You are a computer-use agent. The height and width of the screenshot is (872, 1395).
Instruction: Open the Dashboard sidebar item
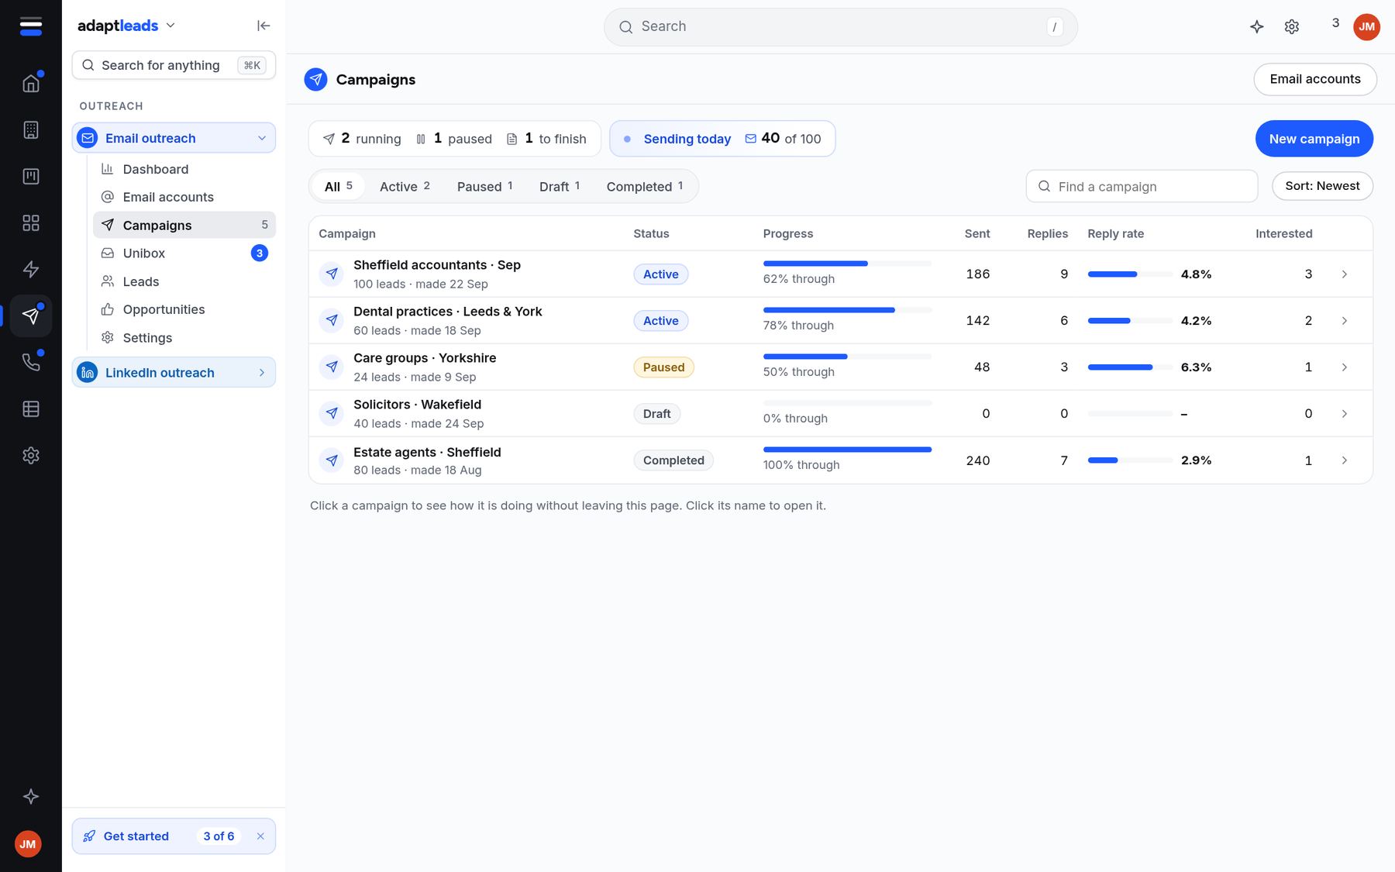[x=184, y=169]
